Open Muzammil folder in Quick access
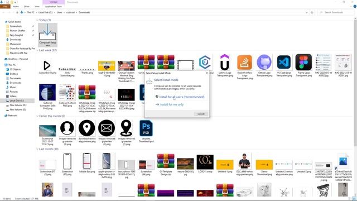This screenshot has width=357, height=201. (15, 44)
